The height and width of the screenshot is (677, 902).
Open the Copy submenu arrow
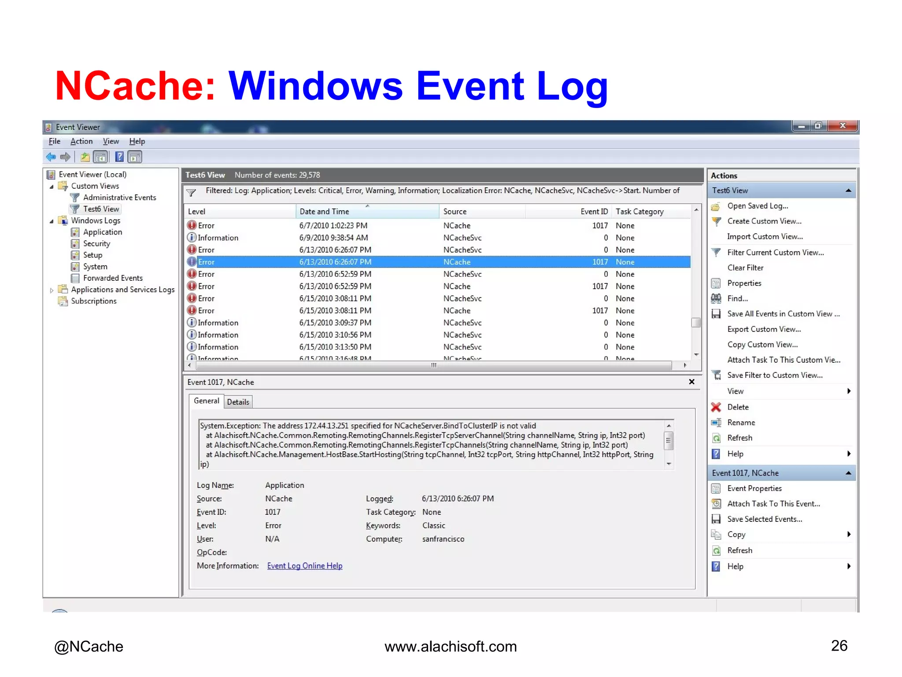[849, 535]
